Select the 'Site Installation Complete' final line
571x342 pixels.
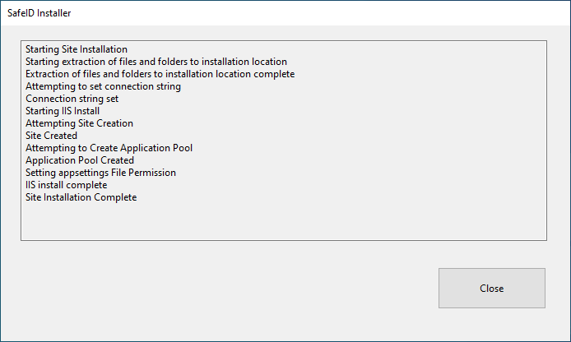[81, 197]
